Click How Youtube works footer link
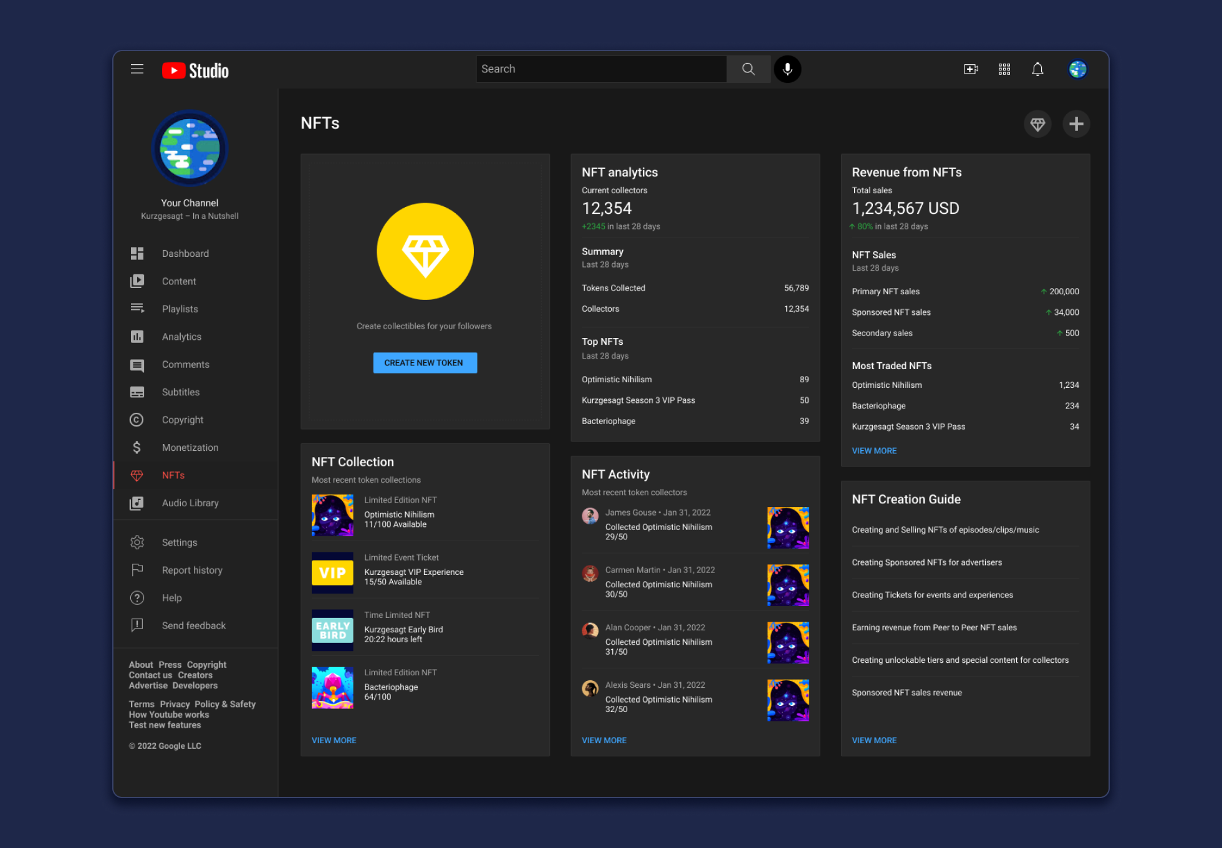The height and width of the screenshot is (848, 1222). 169,715
